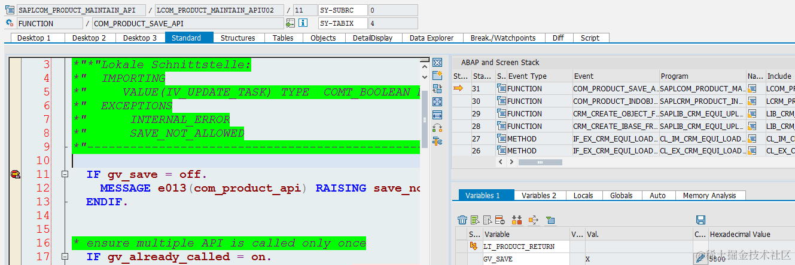Click the navigation icon in stack row 31
The width and height of the screenshot is (795, 265).
(752, 88)
